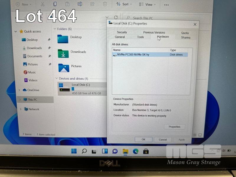236x177 pixels.
Task: Click the Properties button for the drive
Action: (x=174, y=127)
